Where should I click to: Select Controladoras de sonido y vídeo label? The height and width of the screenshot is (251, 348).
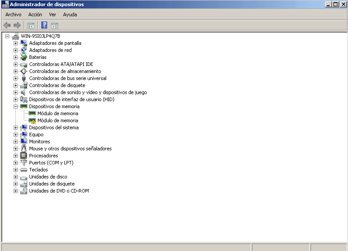click(88, 92)
